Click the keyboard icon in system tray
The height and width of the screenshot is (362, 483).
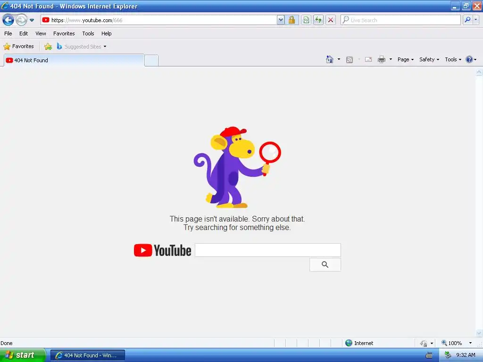(x=429, y=355)
